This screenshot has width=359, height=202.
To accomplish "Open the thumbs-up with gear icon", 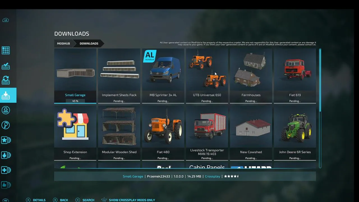I will pos(6,185).
